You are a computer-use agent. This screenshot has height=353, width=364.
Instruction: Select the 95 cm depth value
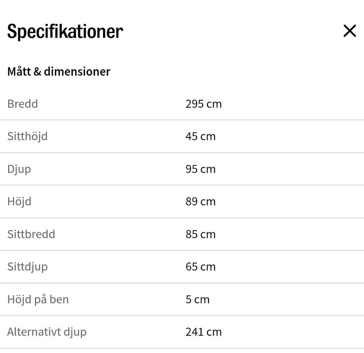(201, 169)
